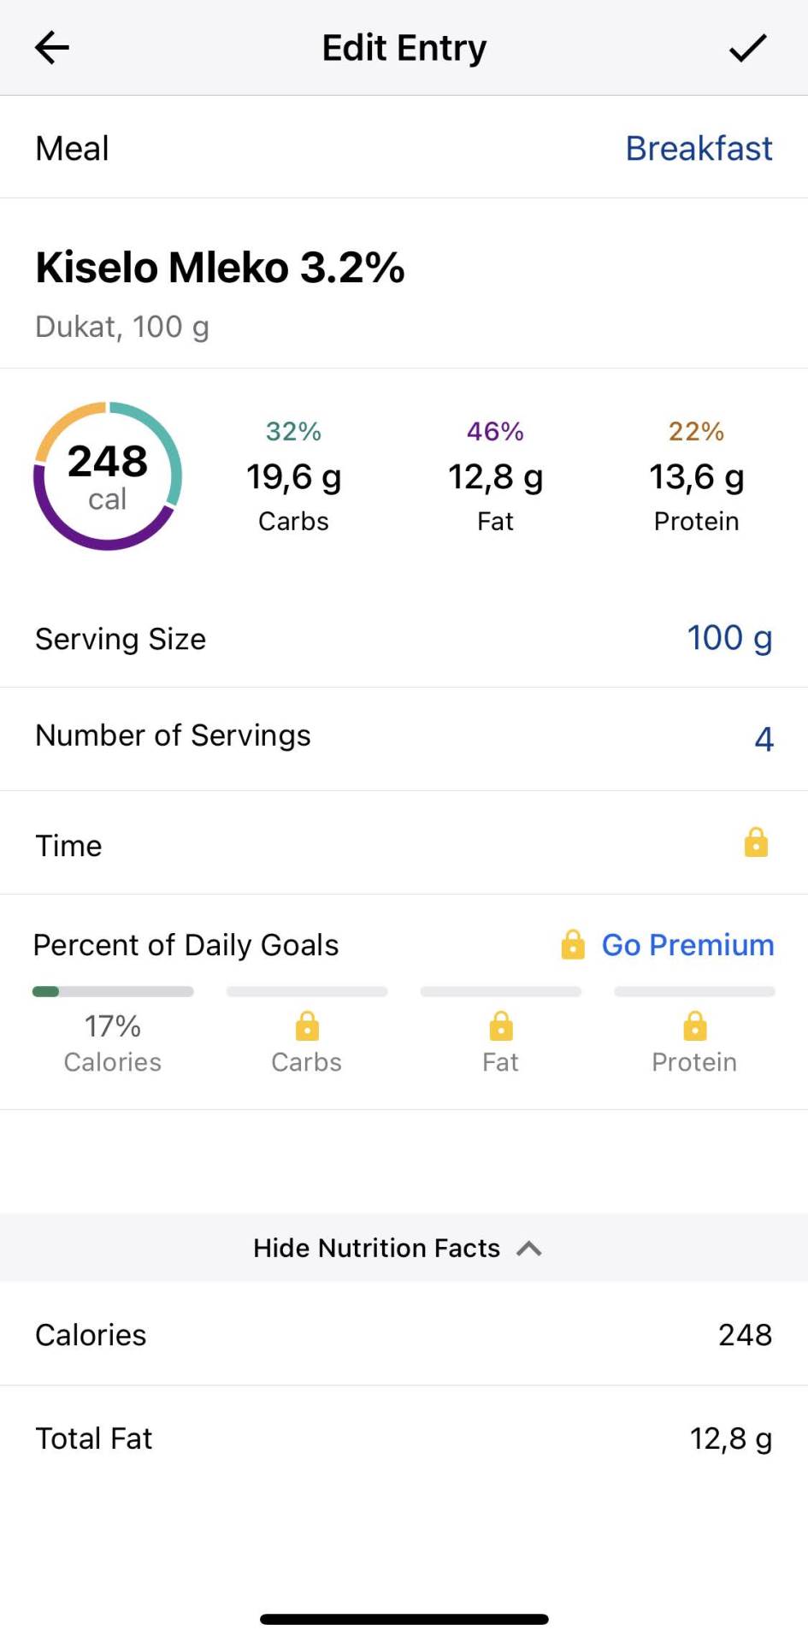The image size is (808, 1642).
Task: Tap the 248 cal macro ring chart
Action: 108,475
